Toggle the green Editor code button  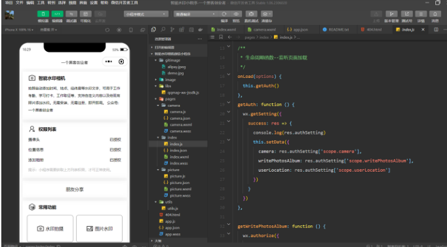point(57,14)
